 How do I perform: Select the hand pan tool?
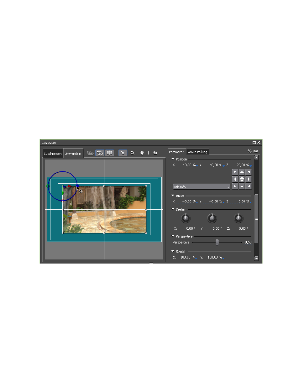click(x=142, y=153)
